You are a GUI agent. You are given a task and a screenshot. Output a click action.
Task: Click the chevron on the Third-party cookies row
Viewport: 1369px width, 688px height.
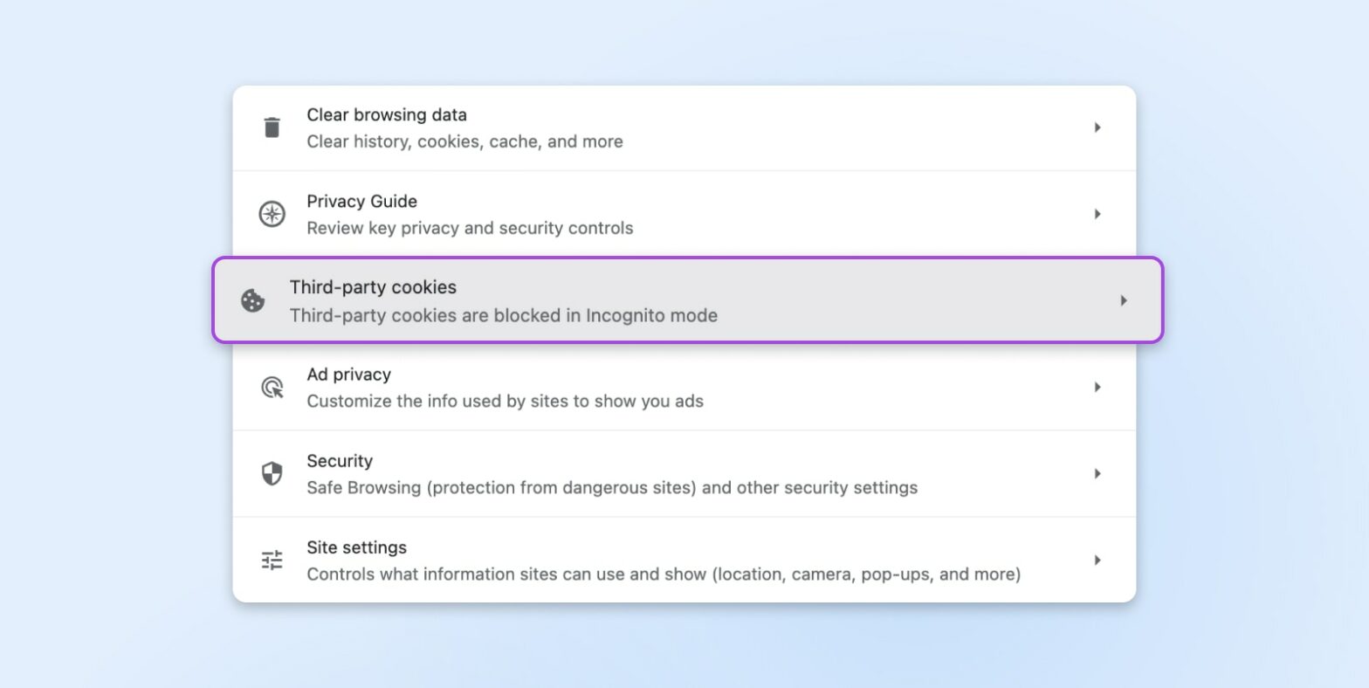[1124, 300]
